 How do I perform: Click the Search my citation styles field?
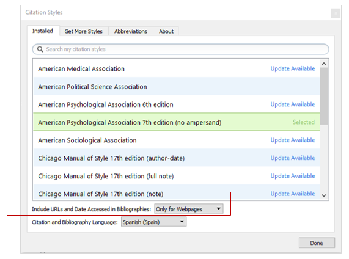(181, 49)
